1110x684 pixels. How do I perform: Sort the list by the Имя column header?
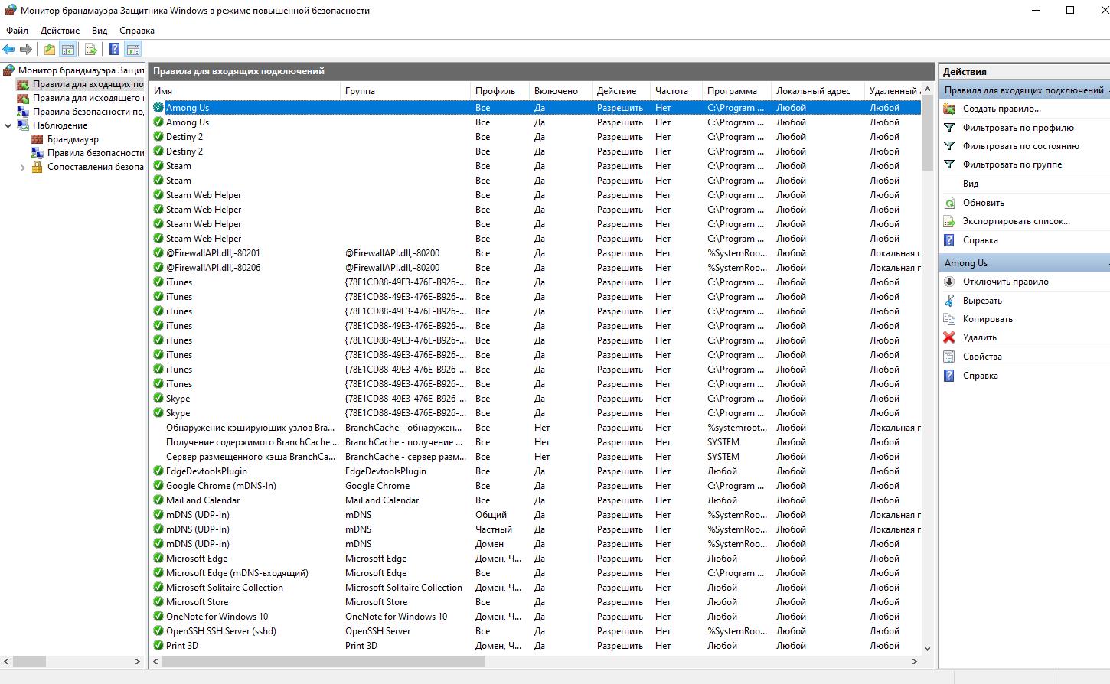coord(244,91)
